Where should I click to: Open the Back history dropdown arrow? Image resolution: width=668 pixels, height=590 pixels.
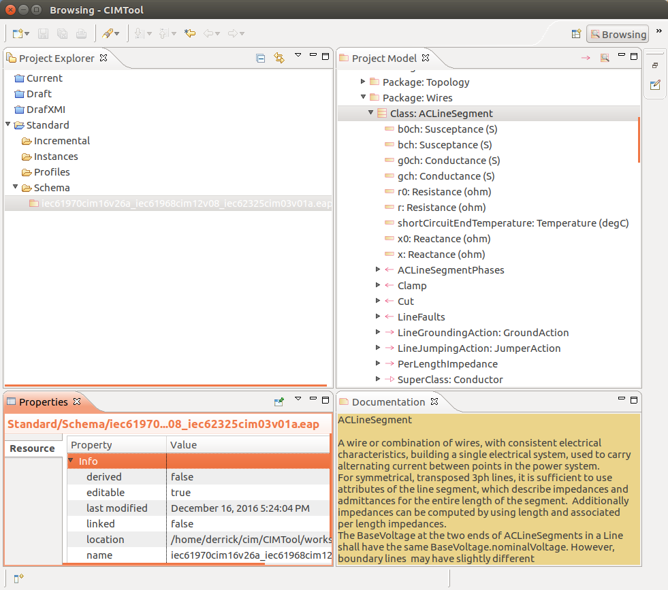point(218,34)
